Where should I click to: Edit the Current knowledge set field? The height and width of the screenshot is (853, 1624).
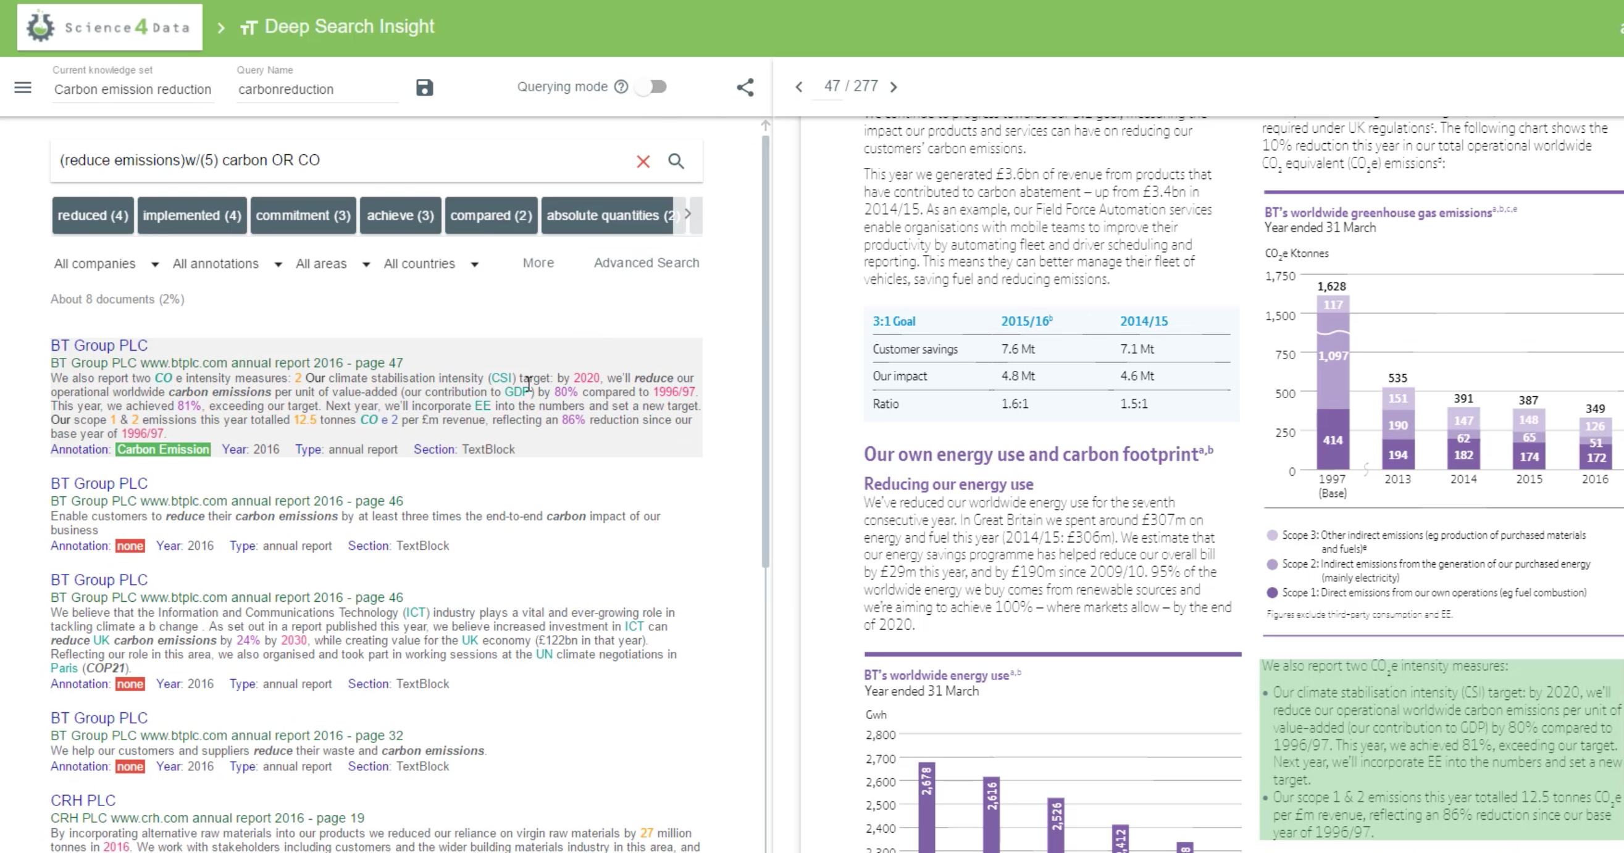point(132,89)
